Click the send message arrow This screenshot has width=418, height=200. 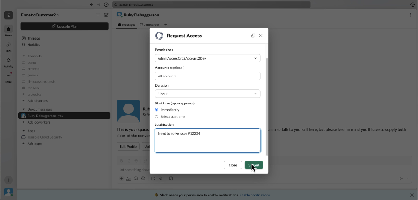coord(401,179)
